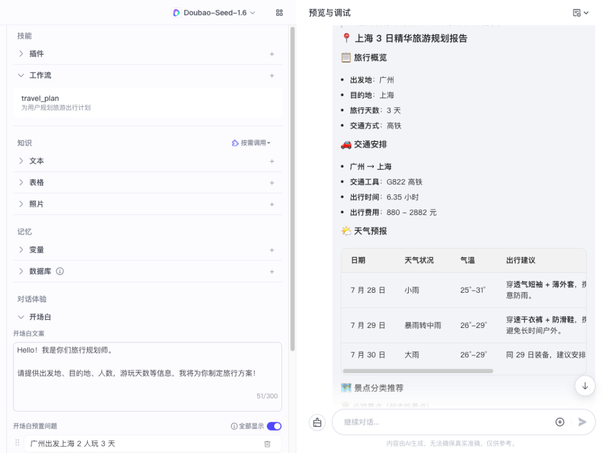Click the add plugin plus icon beside 插件

click(x=272, y=54)
